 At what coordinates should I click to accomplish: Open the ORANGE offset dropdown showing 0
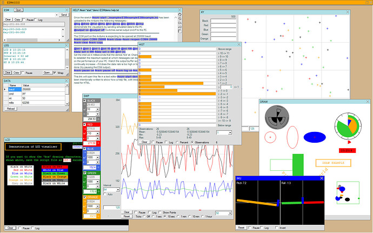[x=97, y=211]
